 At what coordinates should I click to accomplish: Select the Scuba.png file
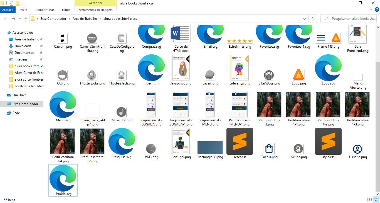tap(299, 149)
